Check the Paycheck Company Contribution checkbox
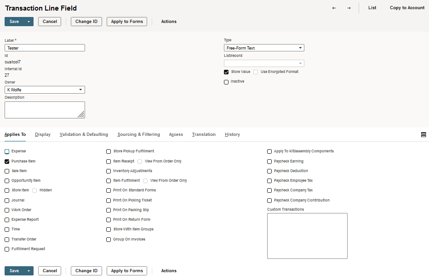Viewport: 429px width, 280px height. [269, 201]
